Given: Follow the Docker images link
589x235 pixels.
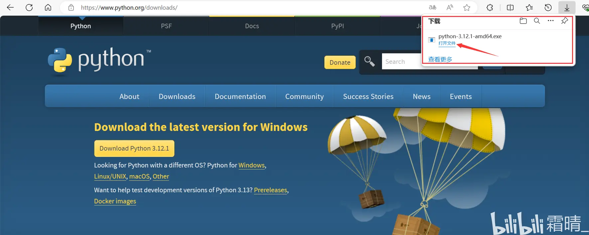Looking at the screenshot, I should click(115, 201).
